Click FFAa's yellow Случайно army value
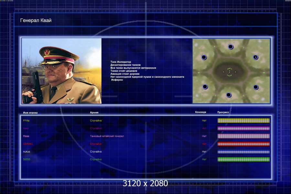This screenshot has height=194, width=291. pyautogui.click(x=96, y=121)
